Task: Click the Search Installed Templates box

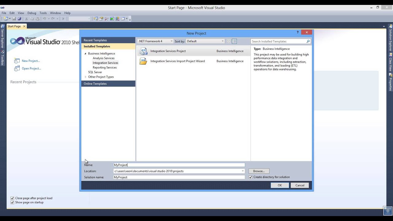Action: click(x=281, y=41)
